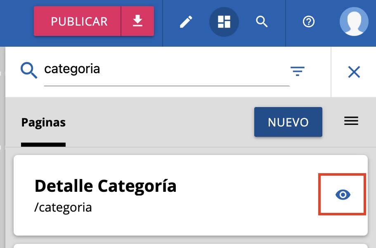Select the partially visible card below Detalle Categoría
The height and width of the screenshot is (248, 376).
point(190,246)
